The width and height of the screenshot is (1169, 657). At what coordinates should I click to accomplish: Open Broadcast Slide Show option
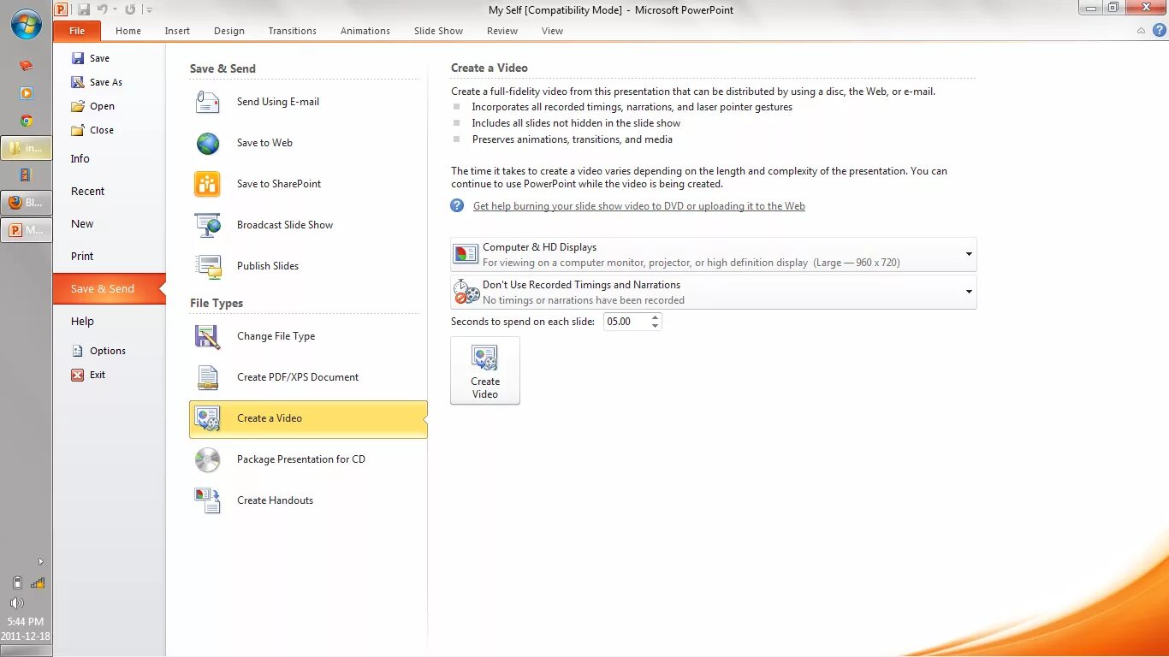pos(308,225)
